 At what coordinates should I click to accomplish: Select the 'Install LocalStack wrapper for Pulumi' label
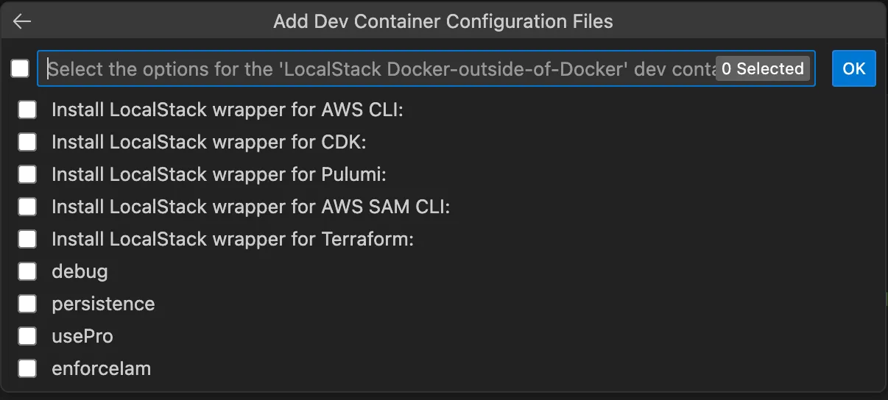(219, 174)
